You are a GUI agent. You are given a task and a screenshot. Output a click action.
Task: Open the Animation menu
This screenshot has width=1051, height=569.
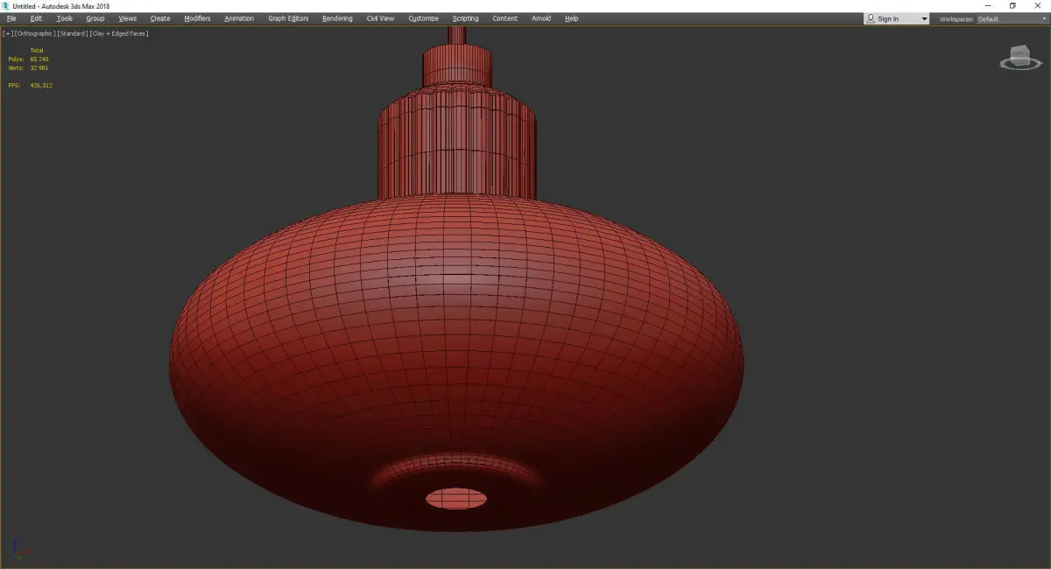point(239,18)
